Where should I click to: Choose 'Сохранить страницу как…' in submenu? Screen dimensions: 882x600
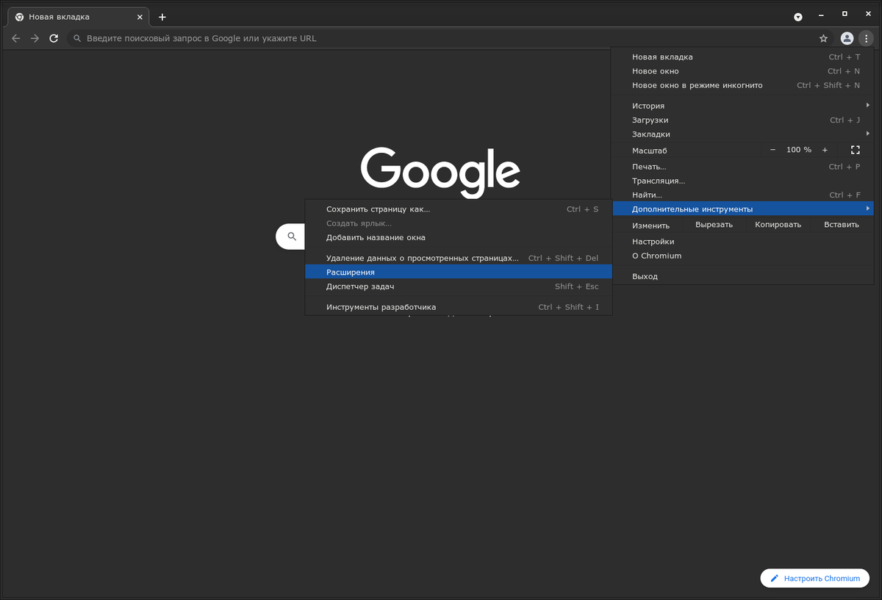click(459, 209)
